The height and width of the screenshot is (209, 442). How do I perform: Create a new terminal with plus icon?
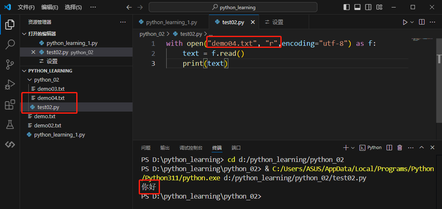point(346,148)
